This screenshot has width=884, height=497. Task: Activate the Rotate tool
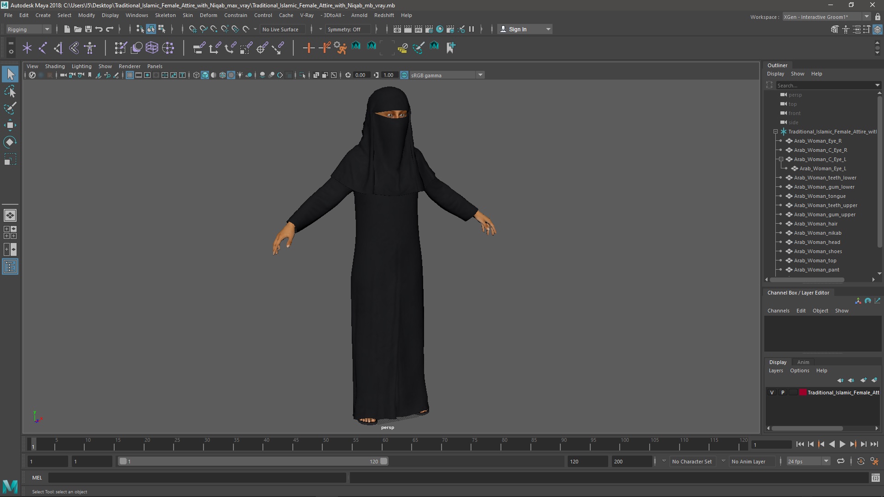coord(10,142)
